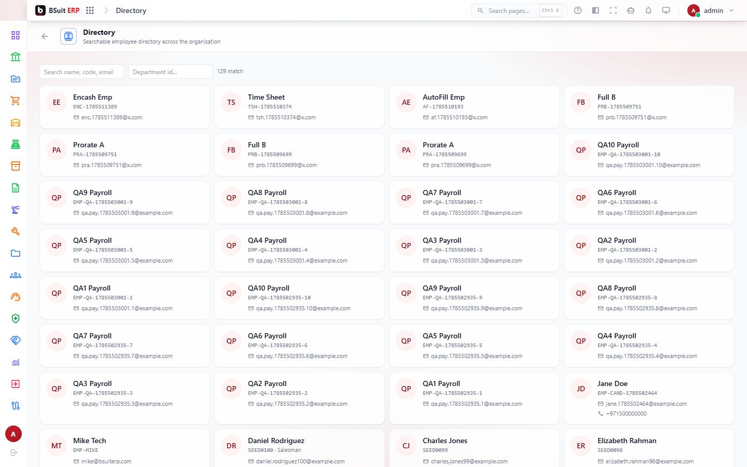
Task: Click the BSuit ERP logo
Action: (x=58, y=10)
